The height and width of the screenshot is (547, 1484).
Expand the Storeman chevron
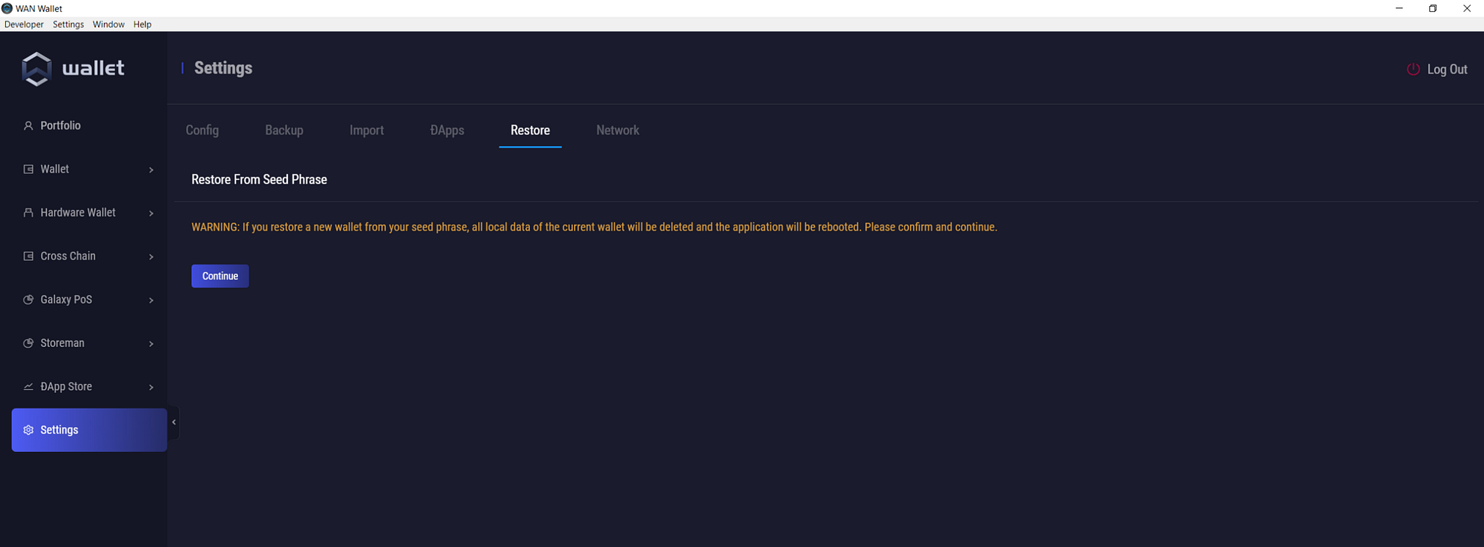[151, 344]
